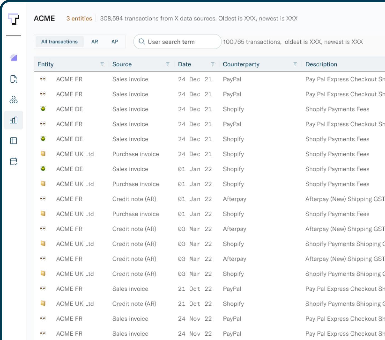Click eyes icon in Afterpay 01 Jan 22 row

point(43,198)
